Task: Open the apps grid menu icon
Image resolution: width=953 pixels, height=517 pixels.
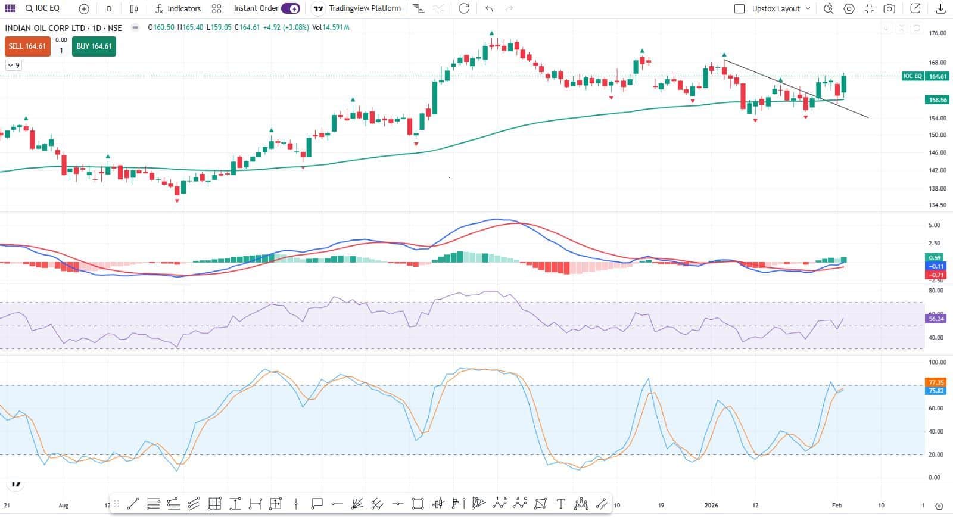Action: tap(10, 8)
